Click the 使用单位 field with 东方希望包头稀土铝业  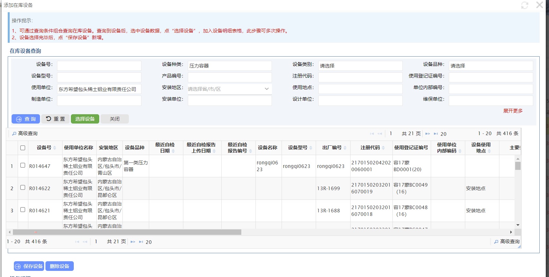coord(99,89)
